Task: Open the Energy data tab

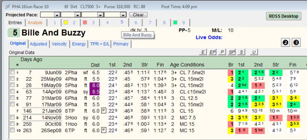Action: tap(79, 44)
